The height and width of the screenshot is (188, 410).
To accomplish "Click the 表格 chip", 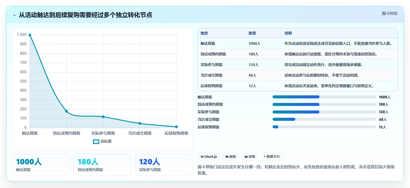I will point(230,157).
